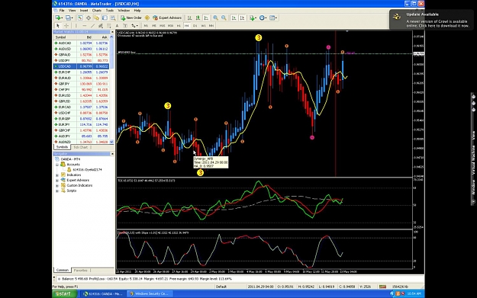Expand the Expert Advisors tree node
Image resolution: width=477 pixels, height=298 pixels.
(57, 180)
